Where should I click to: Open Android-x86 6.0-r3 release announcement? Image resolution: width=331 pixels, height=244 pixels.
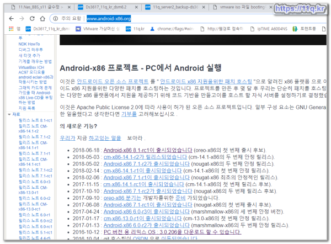(147, 211)
